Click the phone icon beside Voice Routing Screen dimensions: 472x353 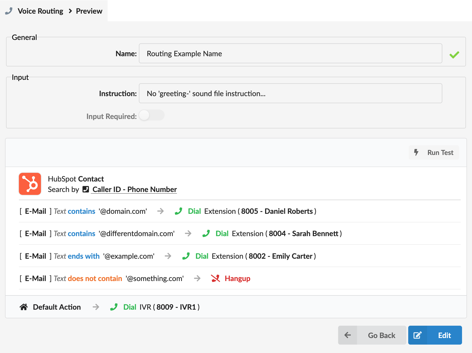tap(9, 11)
